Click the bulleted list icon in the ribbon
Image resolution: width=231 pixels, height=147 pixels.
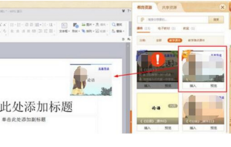[12, 25]
